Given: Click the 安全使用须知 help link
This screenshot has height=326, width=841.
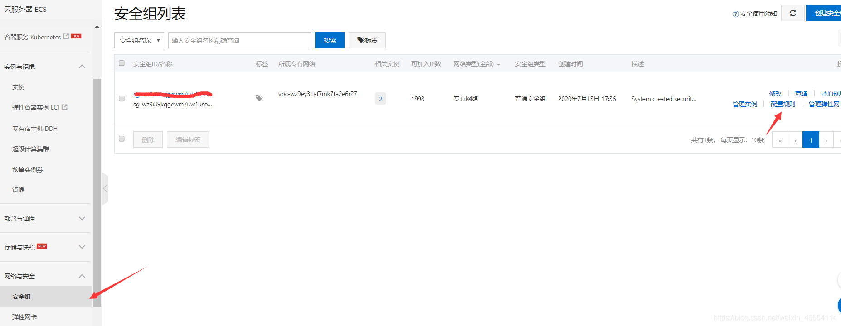Looking at the screenshot, I should coord(754,14).
